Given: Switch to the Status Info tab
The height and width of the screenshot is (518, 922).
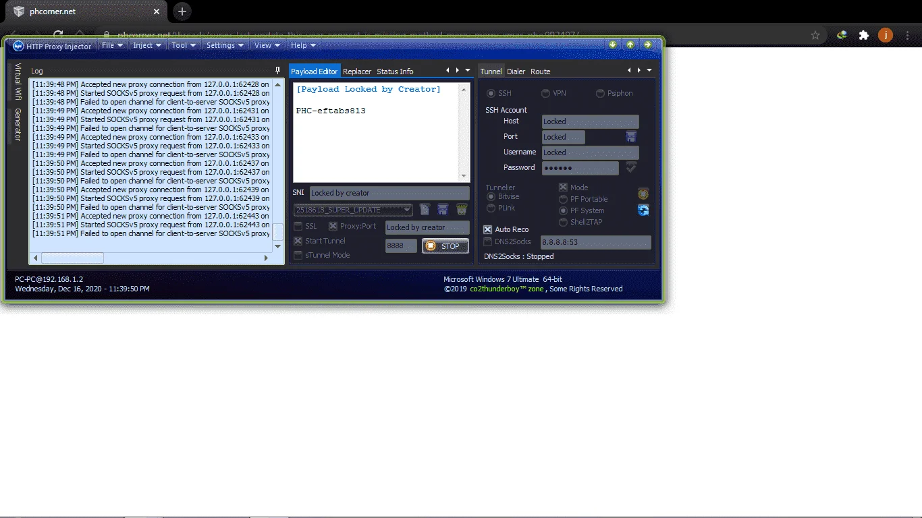Looking at the screenshot, I should point(395,71).
